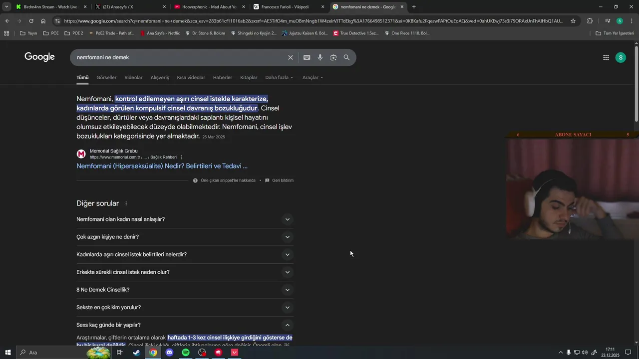Open 'One Piece 1110. Böl...' bookmark
The width and height of the screenshot is (639, 359).
(406, 33)
